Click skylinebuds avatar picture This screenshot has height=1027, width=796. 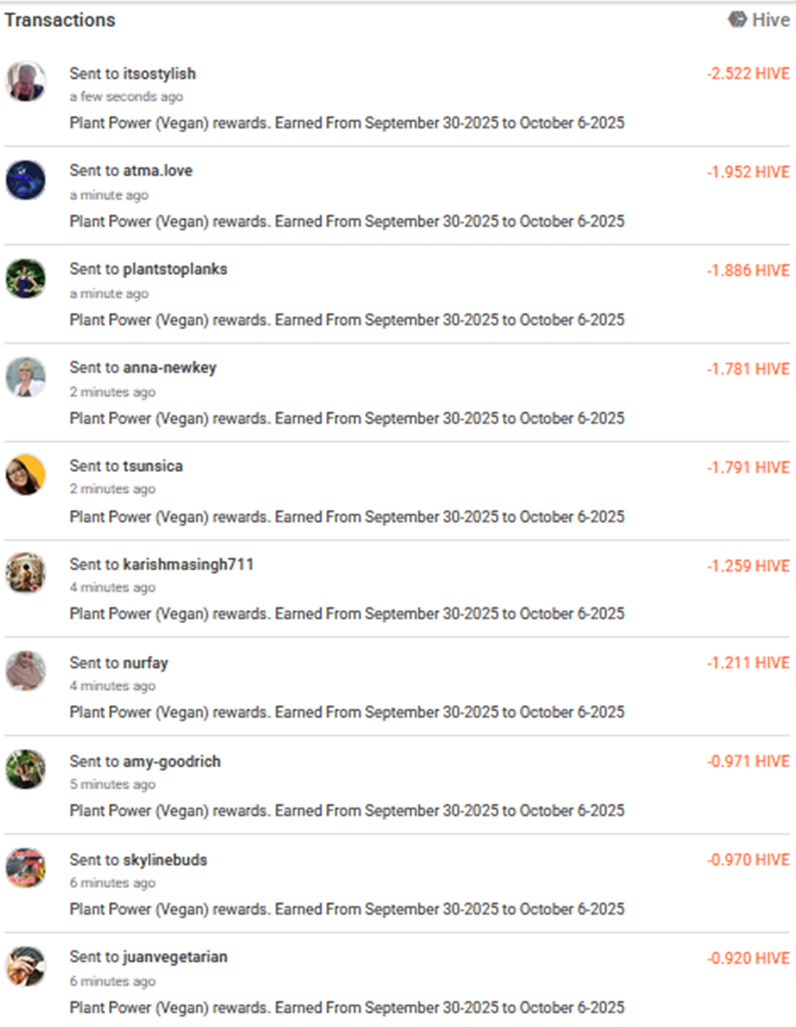coord(25,868)
